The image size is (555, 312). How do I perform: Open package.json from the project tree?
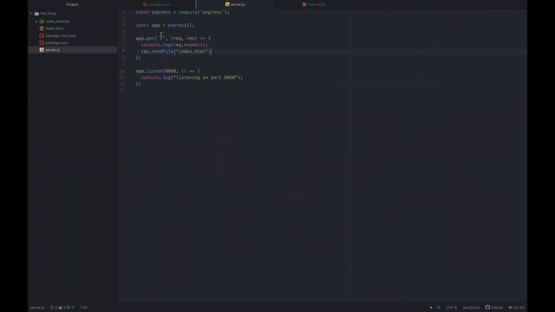(56, 42)
